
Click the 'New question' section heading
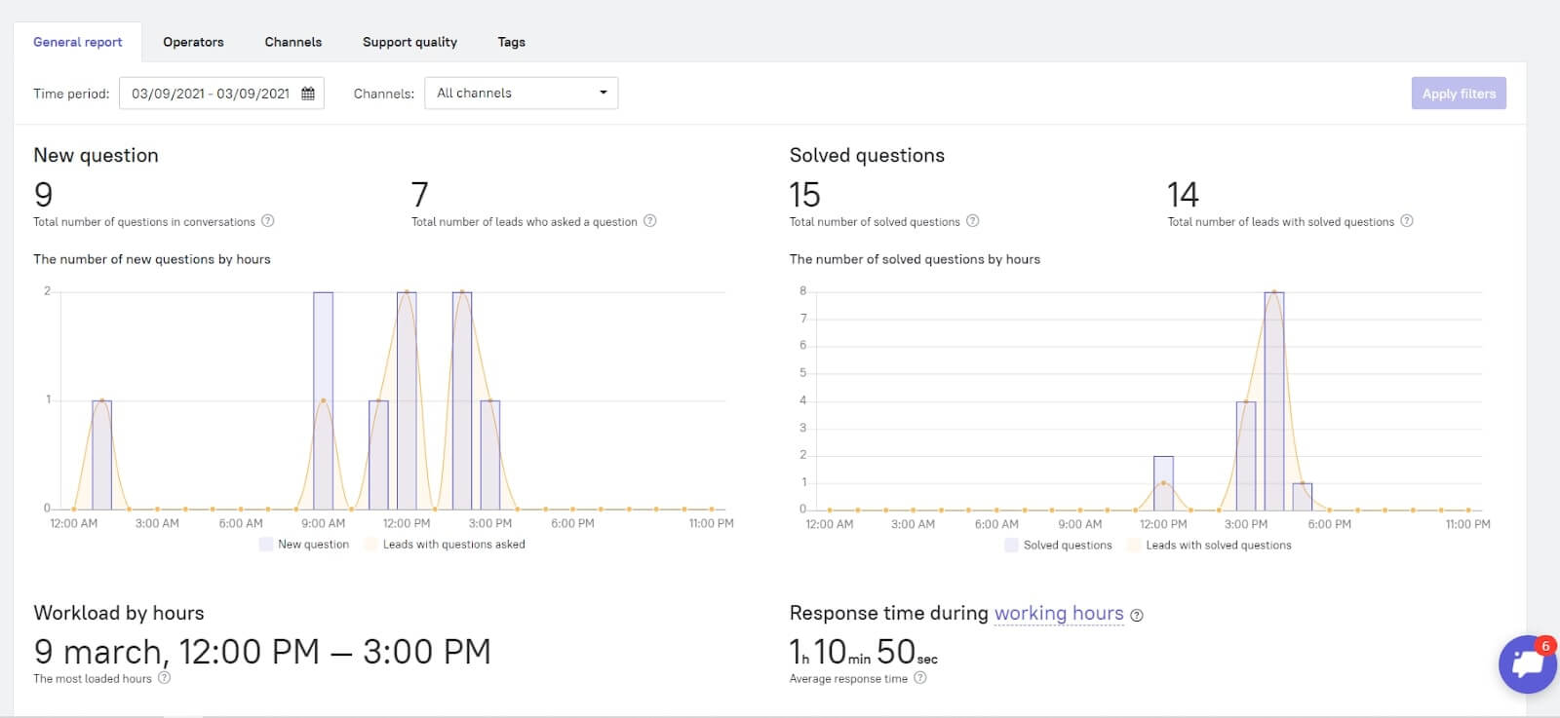[96, 156]
